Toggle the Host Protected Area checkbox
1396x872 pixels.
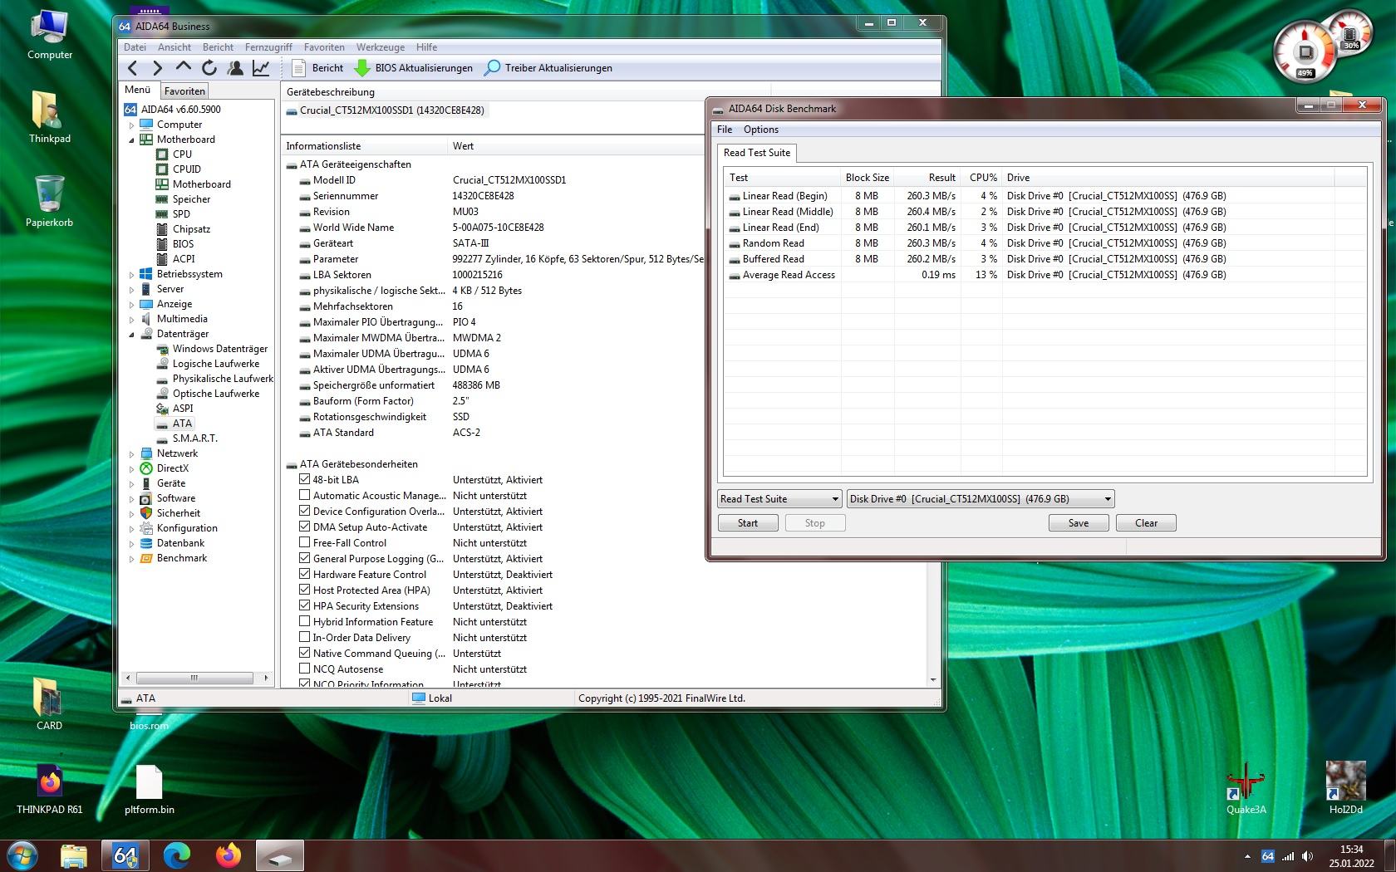[x=304, y=590]
